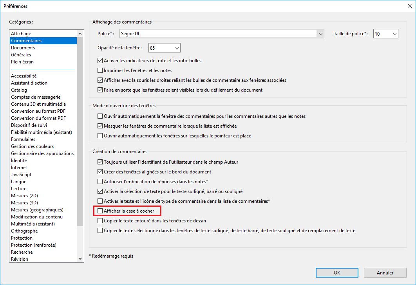Select the Identité category
The image size is (416, 285).
coord(43,161)
